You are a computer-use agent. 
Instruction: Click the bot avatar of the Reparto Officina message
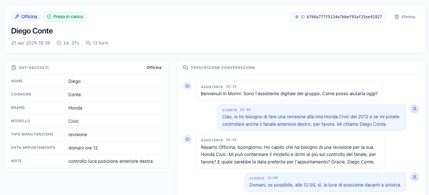click(x=187, y=139)
